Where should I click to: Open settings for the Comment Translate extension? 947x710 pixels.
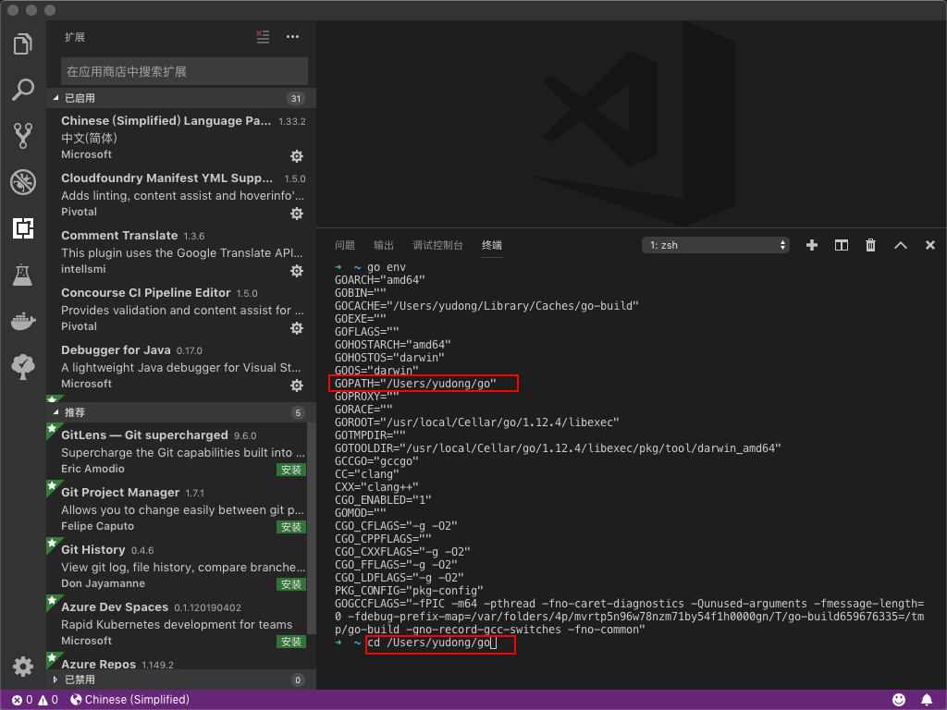pyautogui.click(x=296, y=271)
